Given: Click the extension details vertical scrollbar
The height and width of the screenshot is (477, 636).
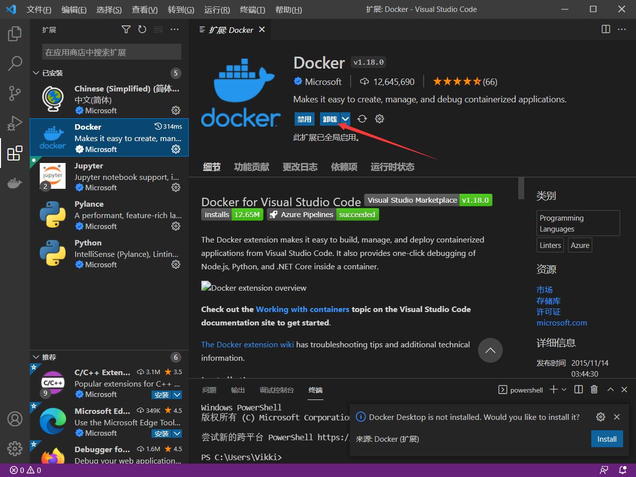Looking at the screenshot, I should (x=521, y=188).
